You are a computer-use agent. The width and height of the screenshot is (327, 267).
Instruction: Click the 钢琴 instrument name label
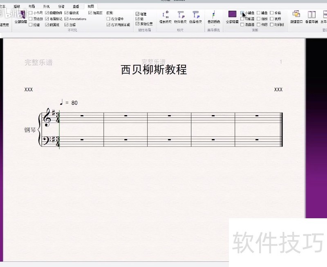30,130
